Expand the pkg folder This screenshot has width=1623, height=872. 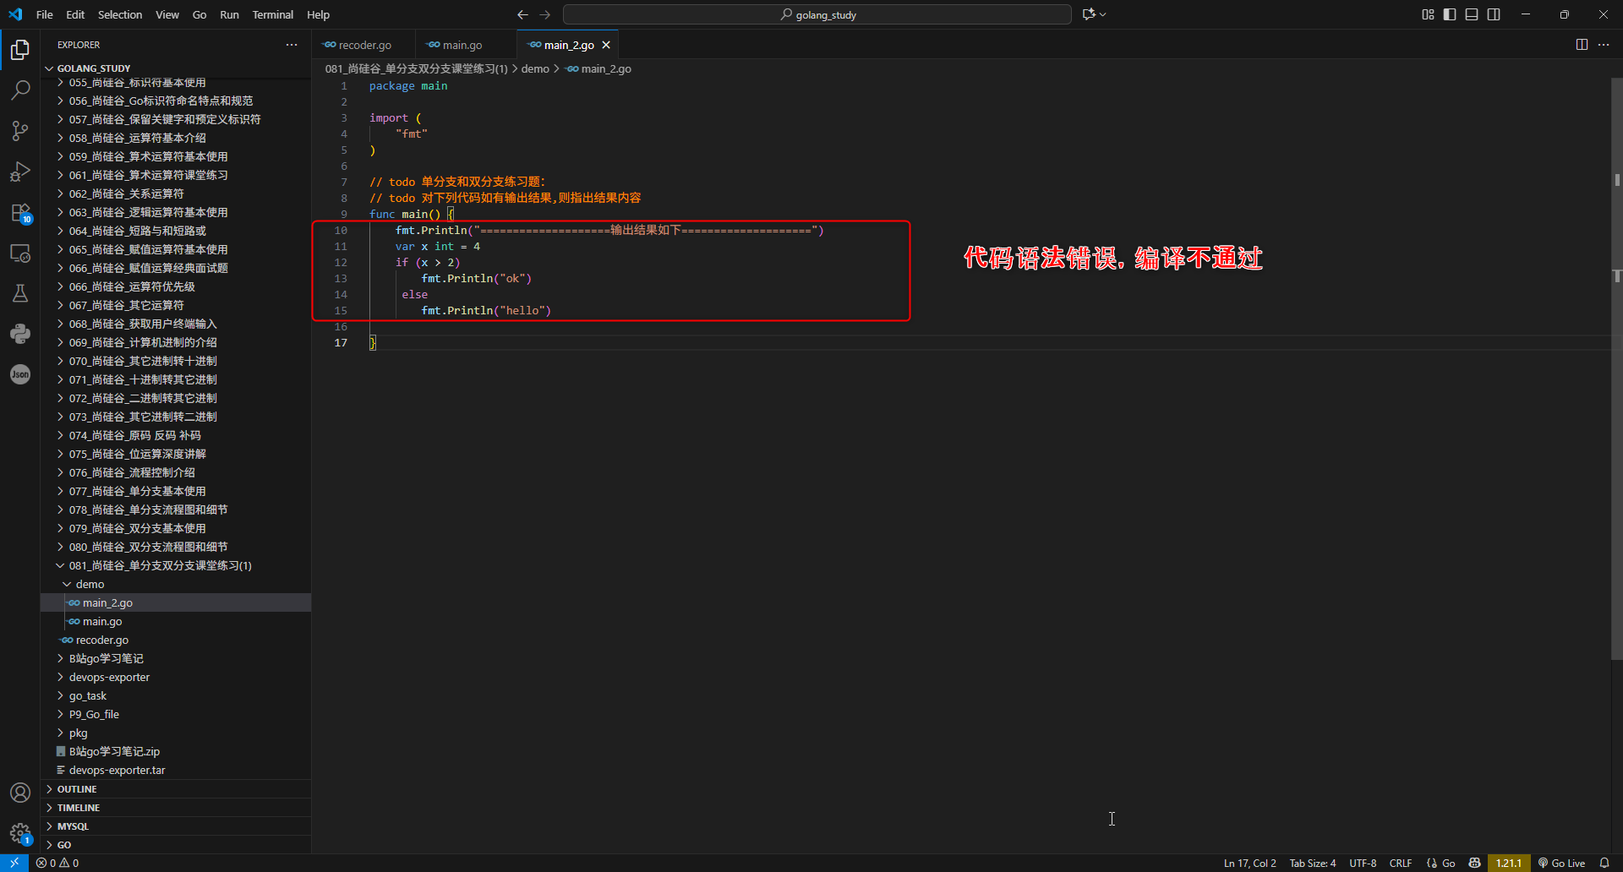click(x=176, y=733)
